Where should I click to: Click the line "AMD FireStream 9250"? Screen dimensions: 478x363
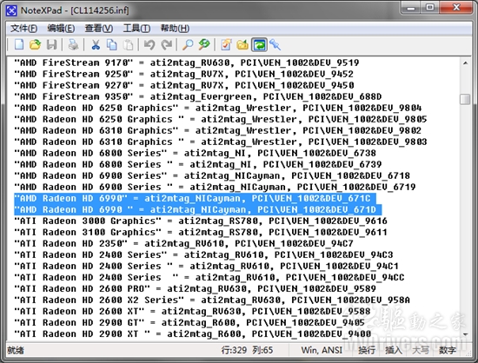pos(183,74)
